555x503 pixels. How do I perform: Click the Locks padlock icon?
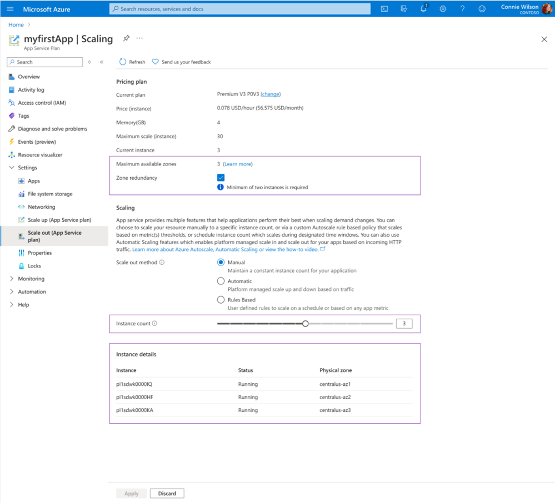pos(22,266)
